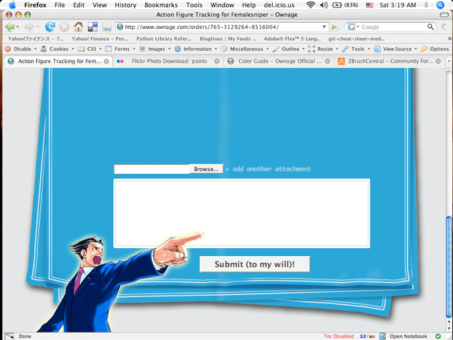453x340 pixels.
Task: Click the Wi-Fi status icon
Action: point(310,5)
